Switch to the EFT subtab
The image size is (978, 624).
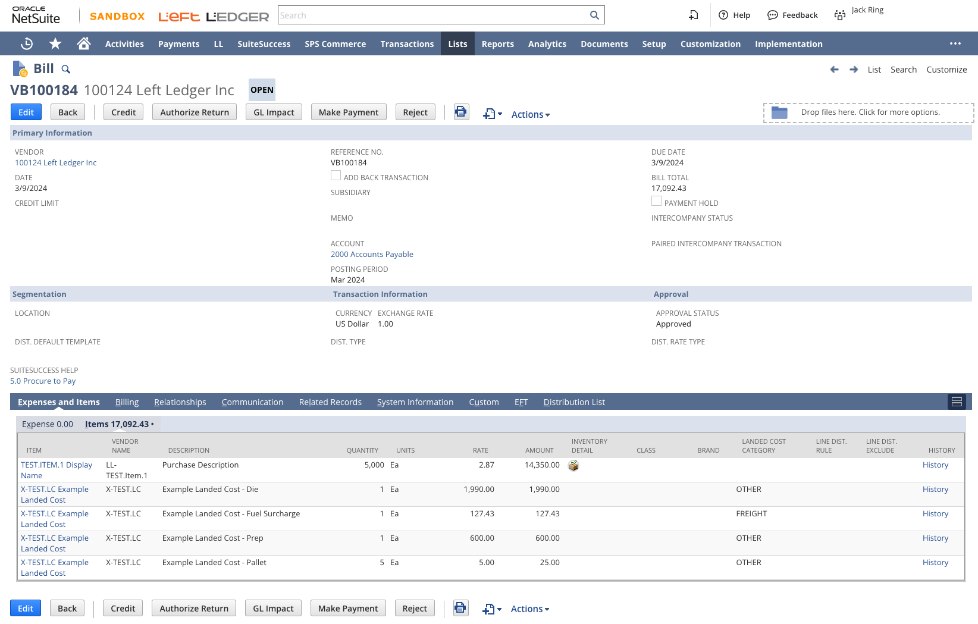point(521,402)
